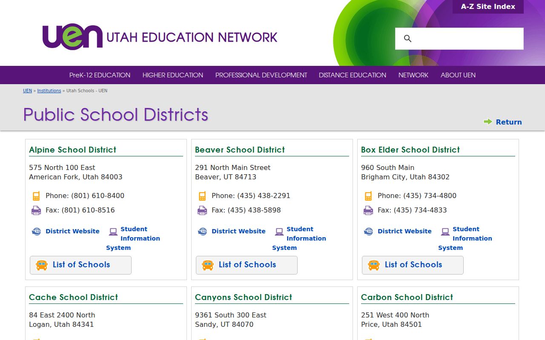Open ABOUT UEN menu
Viewport: 545px width, 340px height.
pyautogui.click(x=458, y=75)
